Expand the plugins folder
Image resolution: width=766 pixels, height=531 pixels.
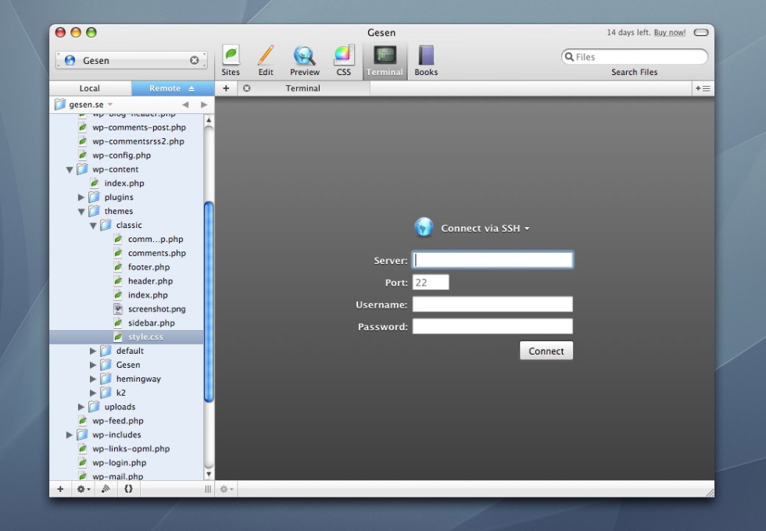(x=81, y=198)
